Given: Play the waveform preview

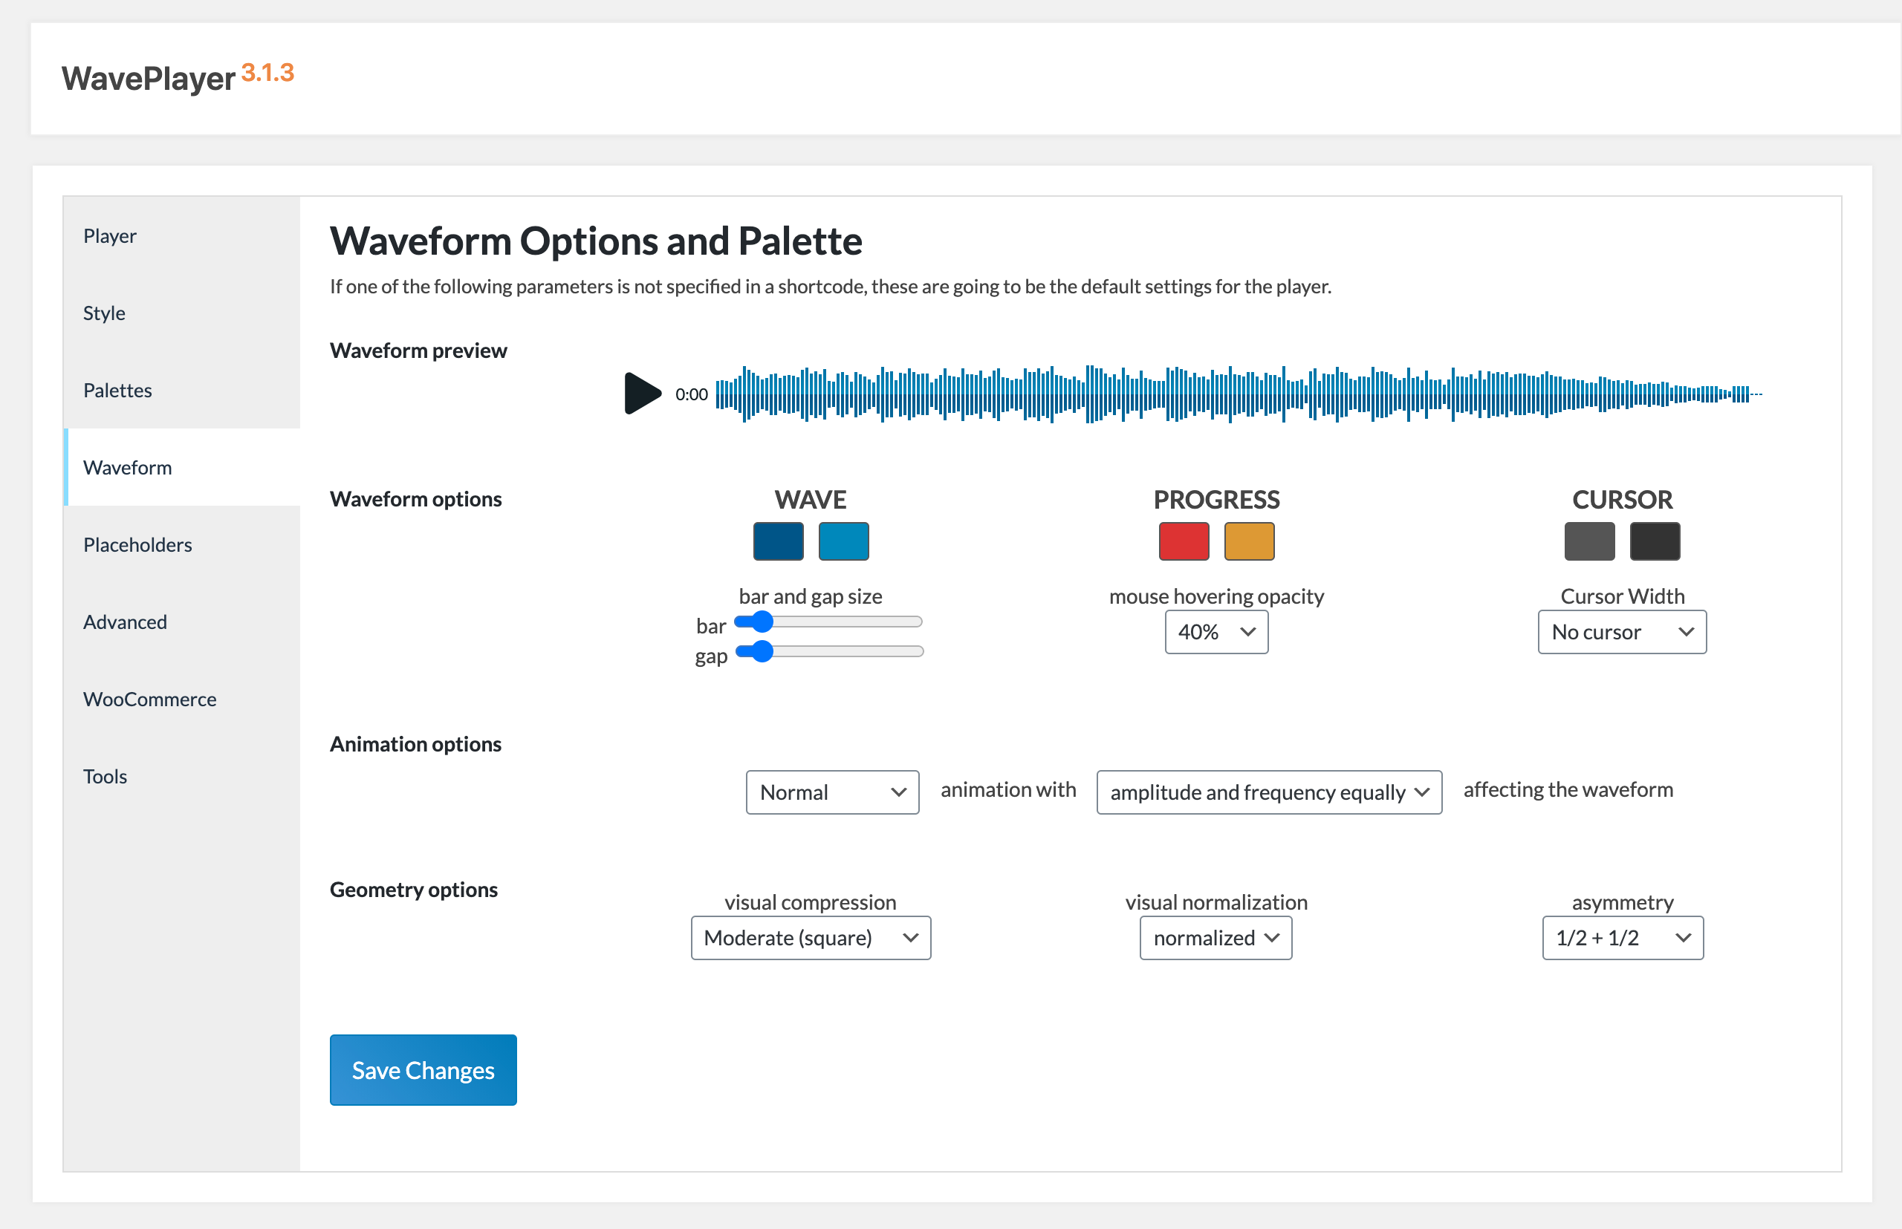Looking at the screenshot, I should (x=642, y=393).
